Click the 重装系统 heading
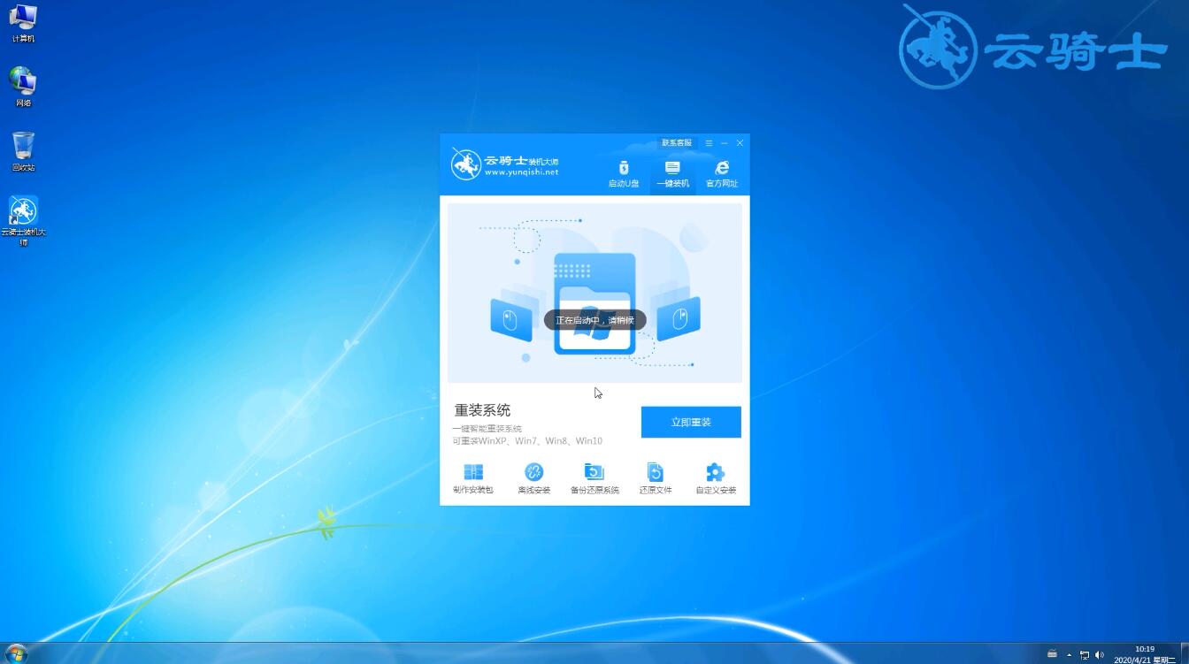The image size is (1189, 664). click(482, 410)
